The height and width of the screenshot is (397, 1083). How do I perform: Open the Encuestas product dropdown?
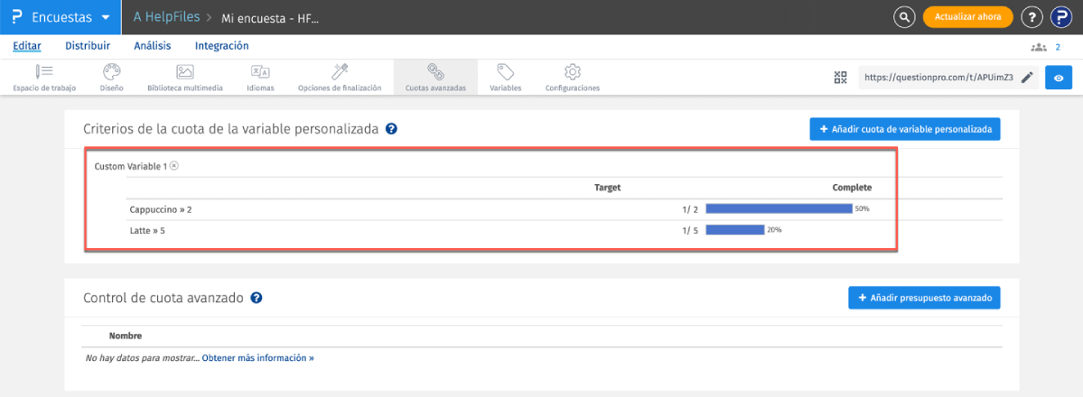coord(61,17)
